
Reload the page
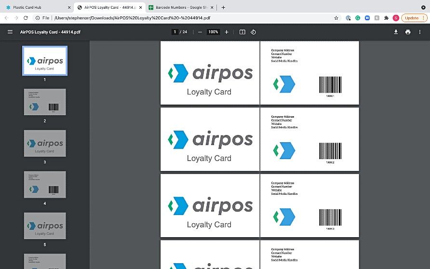(26, 18)
